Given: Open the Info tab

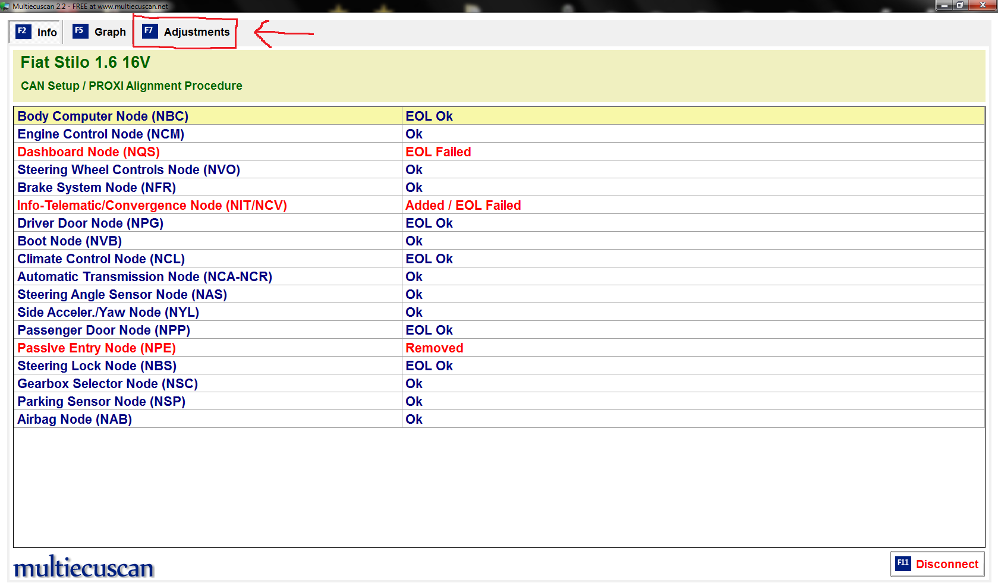Looking at the screenshot, I should click(37, 32).
